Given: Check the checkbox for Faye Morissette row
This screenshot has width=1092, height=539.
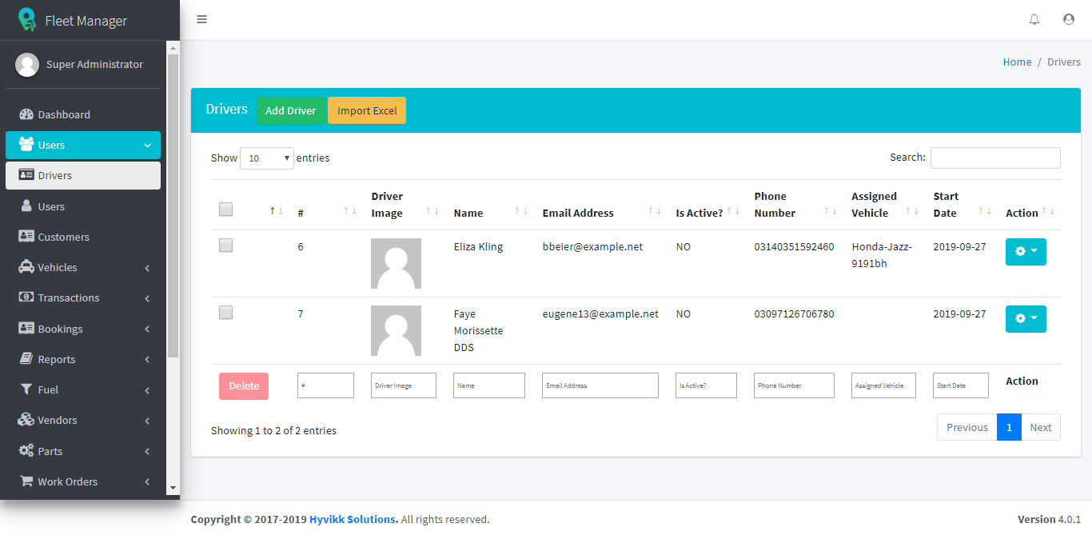Looking at the screenshot, I should click(226, 313).
